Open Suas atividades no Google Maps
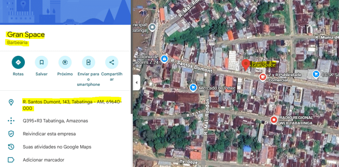 pyautogui.click(x=57, y=147)
